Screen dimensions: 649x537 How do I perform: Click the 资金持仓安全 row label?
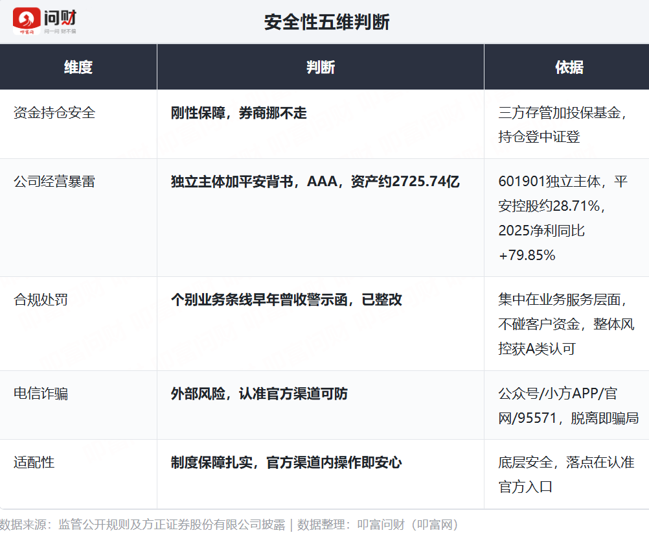(x=54, y=113)
